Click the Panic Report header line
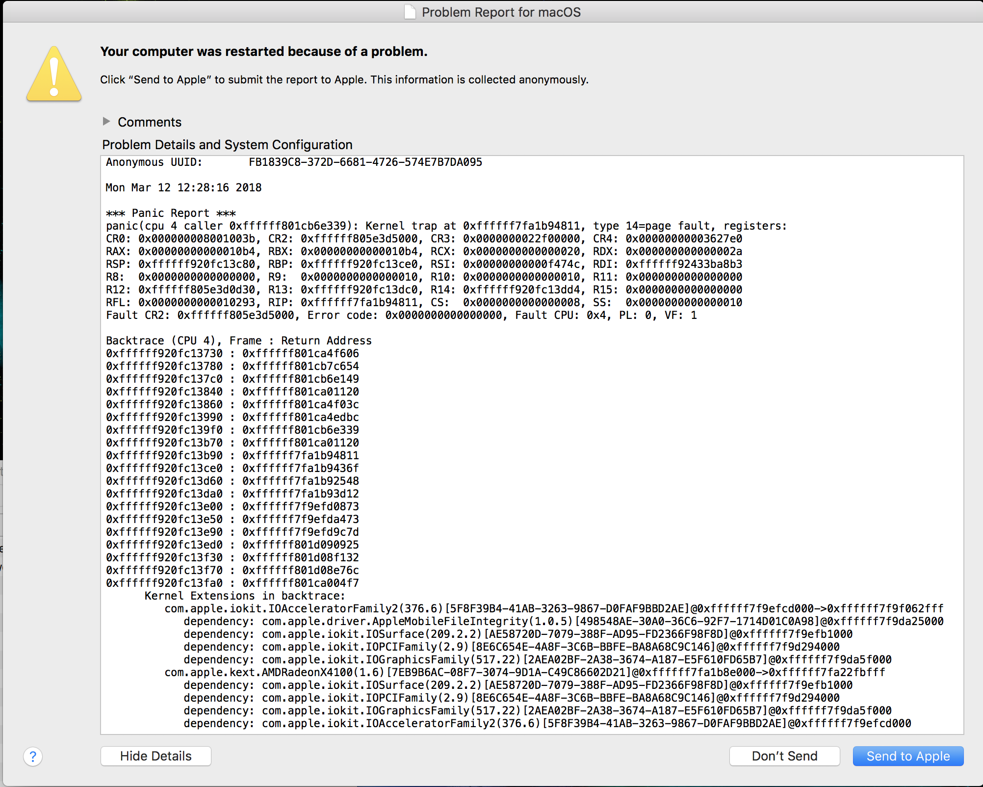The image size is (983, 787). [x=171, y=213]
